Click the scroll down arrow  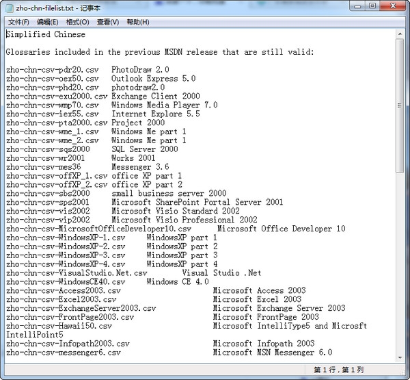[400, 357]
